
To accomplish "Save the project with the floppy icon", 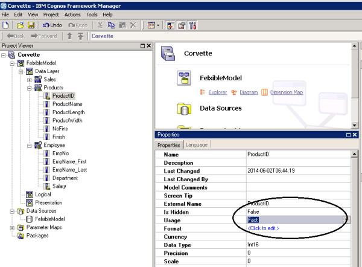I will click(31, 25).
